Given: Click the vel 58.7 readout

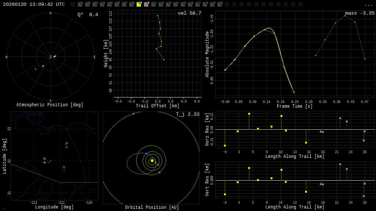Looking at the screenshot, I should (x=189, y=13).
